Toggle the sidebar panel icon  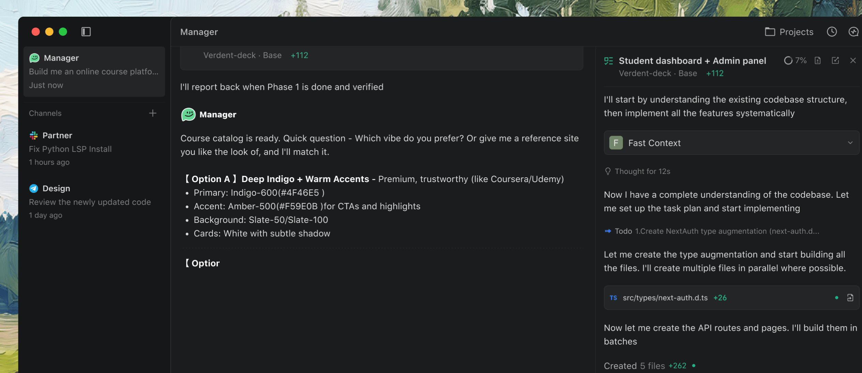(86, 32)
